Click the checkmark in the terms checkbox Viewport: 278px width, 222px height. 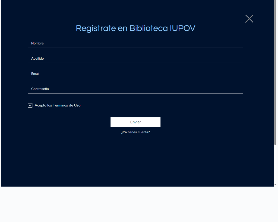(30, 105)
